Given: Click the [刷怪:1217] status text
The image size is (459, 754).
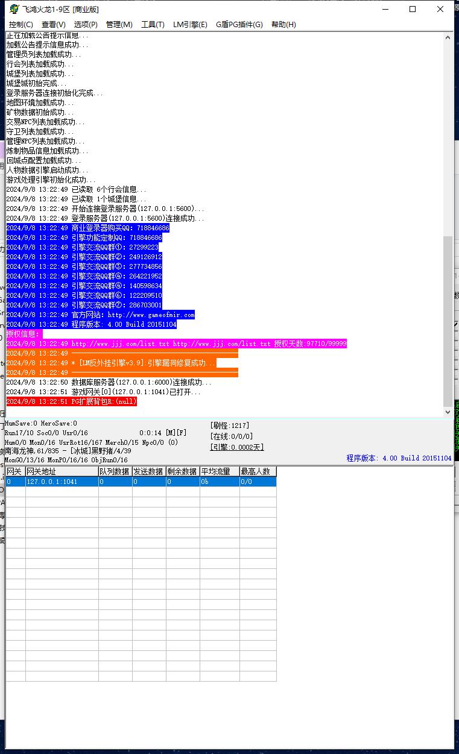Looking at the screenshot, I should (x=230, y=426).
